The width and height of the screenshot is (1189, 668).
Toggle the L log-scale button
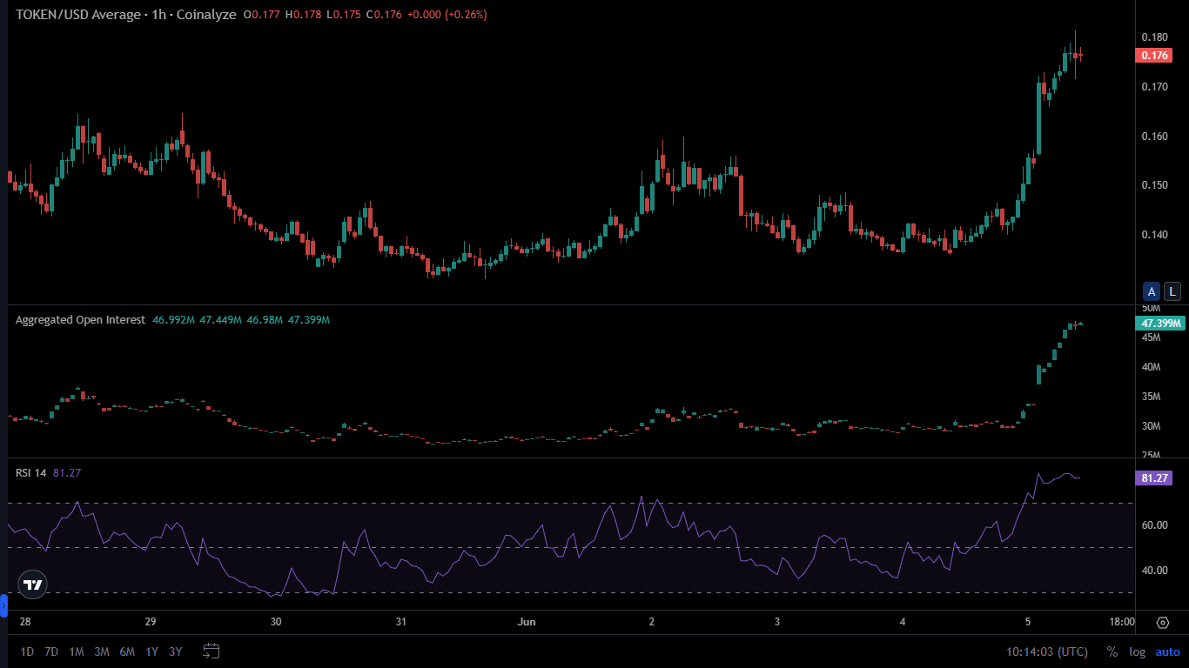pyautogui.click(x=1172, y=291)
